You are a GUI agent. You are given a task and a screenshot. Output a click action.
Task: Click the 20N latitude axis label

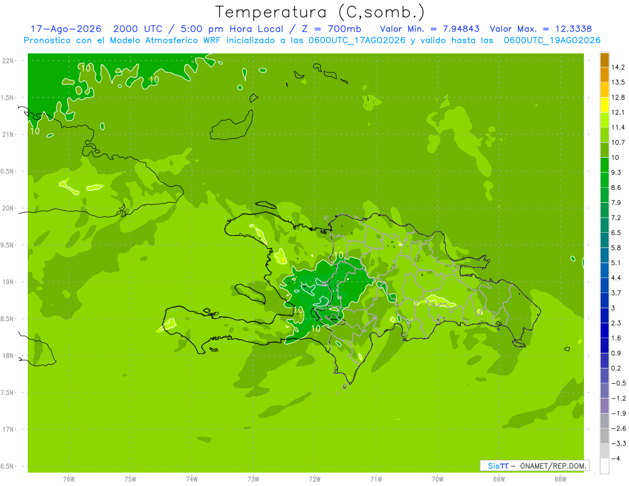(x=8, y=208)
